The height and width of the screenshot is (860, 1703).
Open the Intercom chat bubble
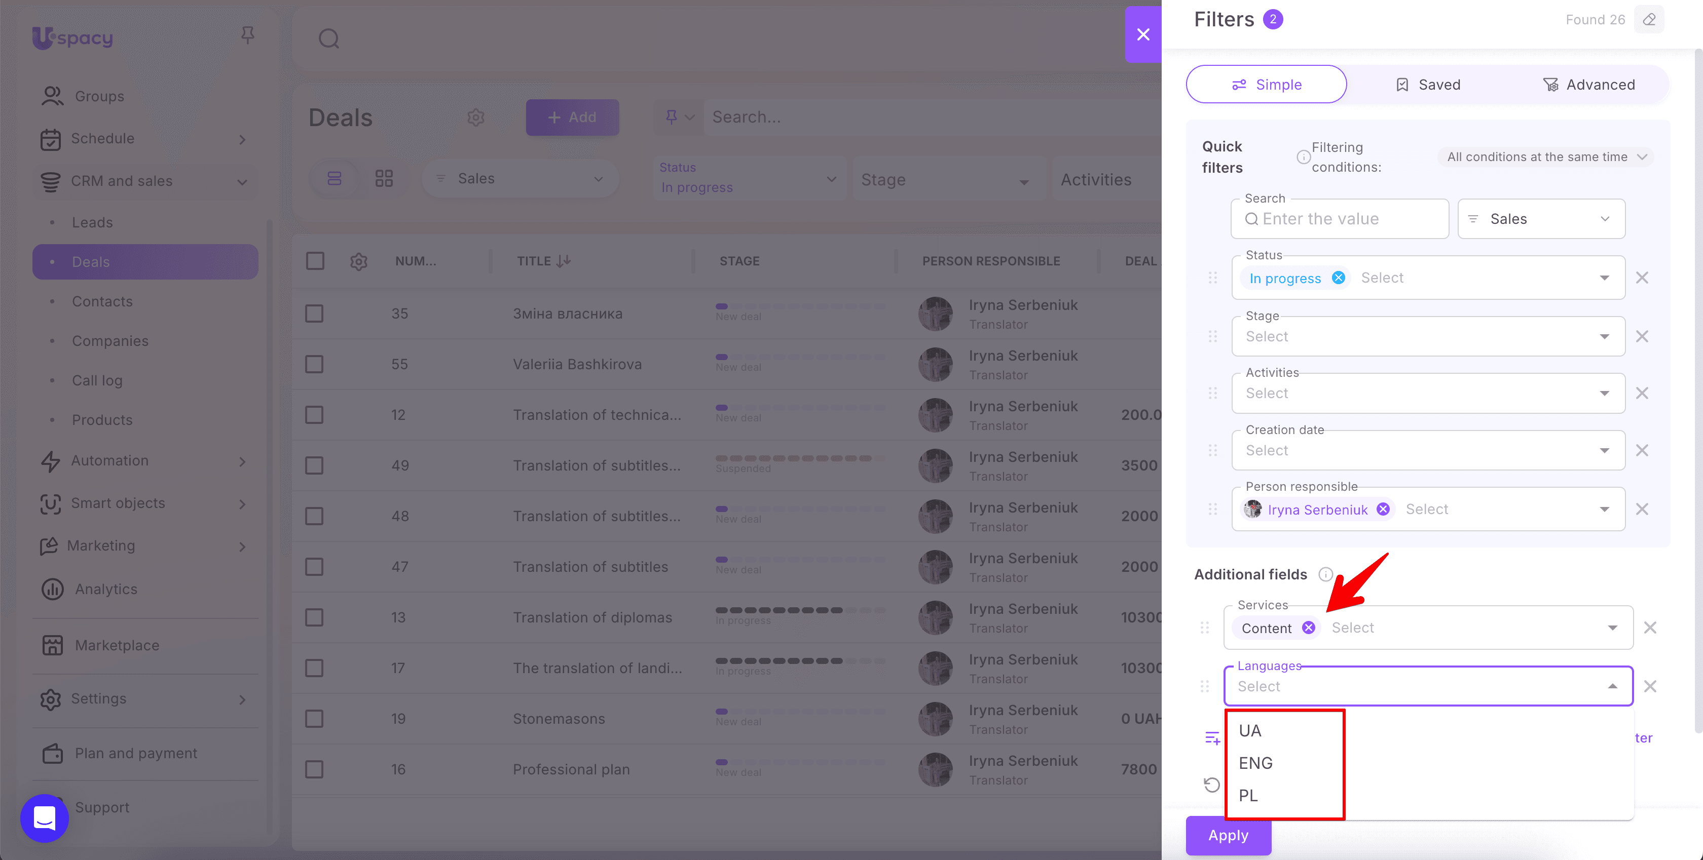(44, 818)
